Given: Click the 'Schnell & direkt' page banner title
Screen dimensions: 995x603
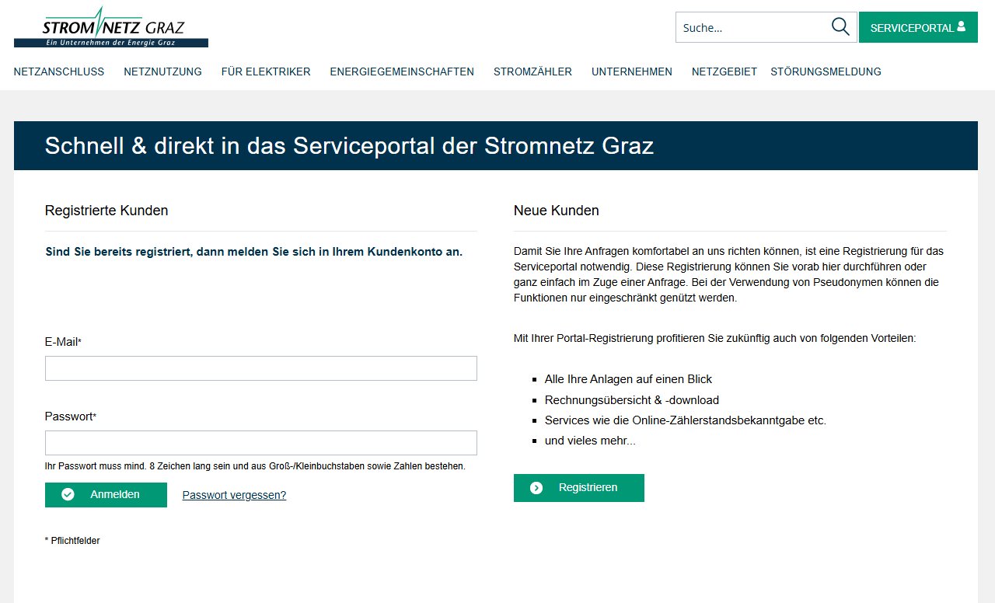Looking at the screenshot, I should [349, 146].
